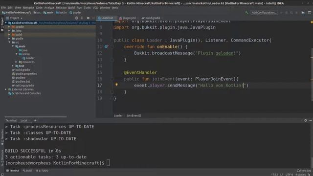The width and height of the screenshot is (313, 176).
Task: Switch to the plugin.yml editor tab
Action: [x=128, y=18]
